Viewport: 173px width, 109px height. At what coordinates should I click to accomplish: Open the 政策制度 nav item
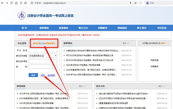click(x=63, y=28)
